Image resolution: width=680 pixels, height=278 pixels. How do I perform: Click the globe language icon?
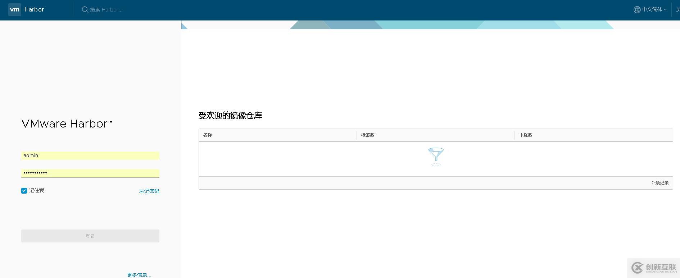[x=637, y=10]
